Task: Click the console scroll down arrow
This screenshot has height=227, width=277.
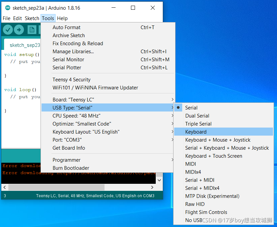Action: pos(159,180)
